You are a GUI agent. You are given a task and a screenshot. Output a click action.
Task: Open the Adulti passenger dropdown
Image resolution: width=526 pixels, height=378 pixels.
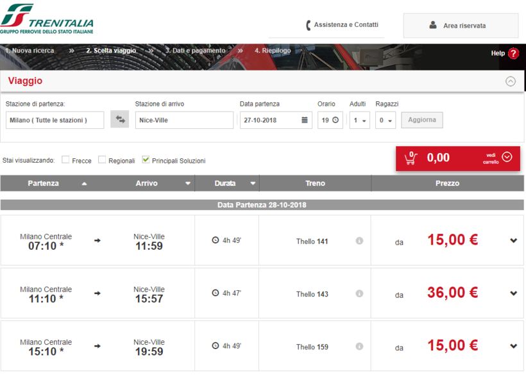click(359, 120)
